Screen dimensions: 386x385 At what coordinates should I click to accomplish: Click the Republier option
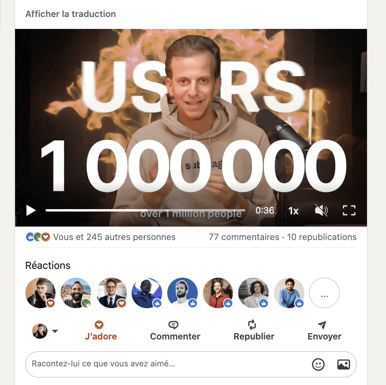coord(254,331)
